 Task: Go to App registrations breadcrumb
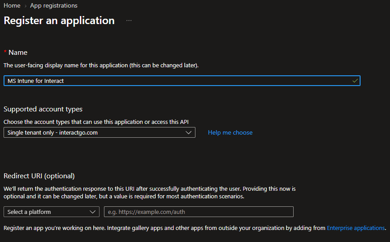pyautogui.click(x=54, y=5)
